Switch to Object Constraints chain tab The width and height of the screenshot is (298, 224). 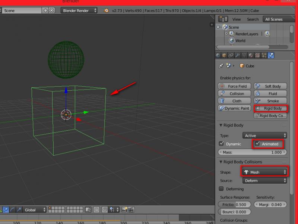(x=231, y=55)
